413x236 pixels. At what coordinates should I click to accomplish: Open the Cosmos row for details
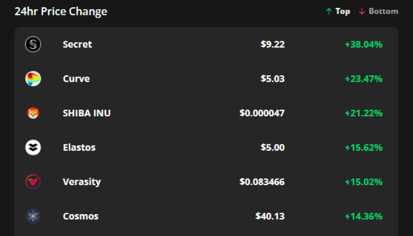[197, 216]
